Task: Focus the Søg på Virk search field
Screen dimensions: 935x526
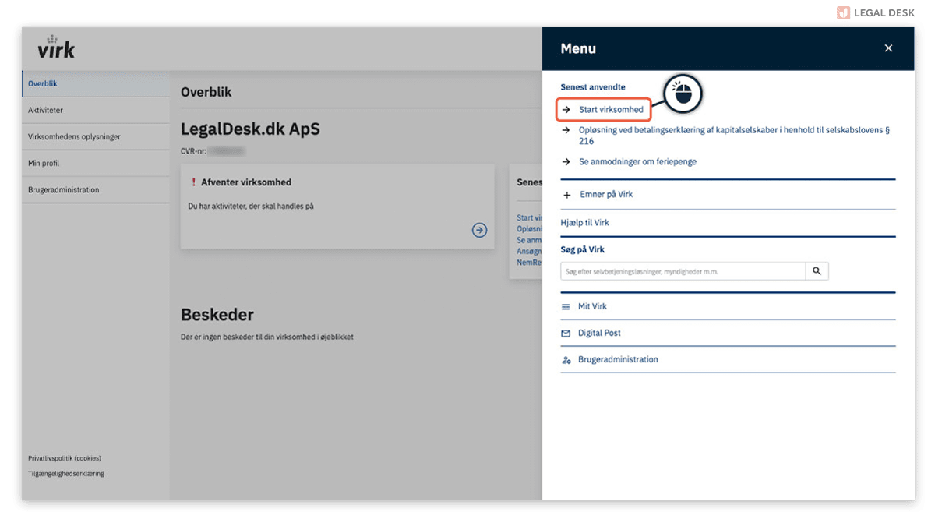Action: pyautogui.click(x=683, y=271)
